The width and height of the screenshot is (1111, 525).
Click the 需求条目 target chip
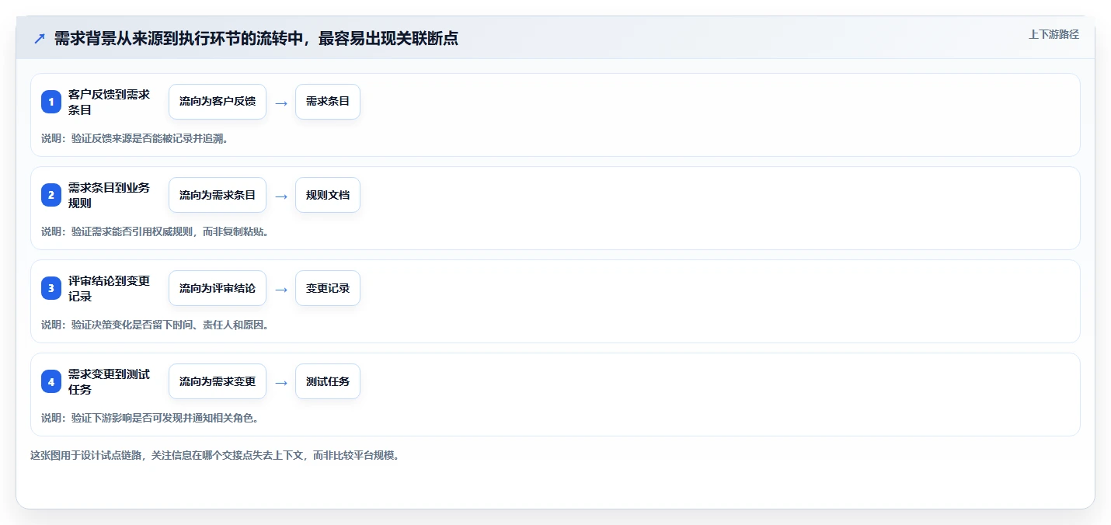coord(328,102)
